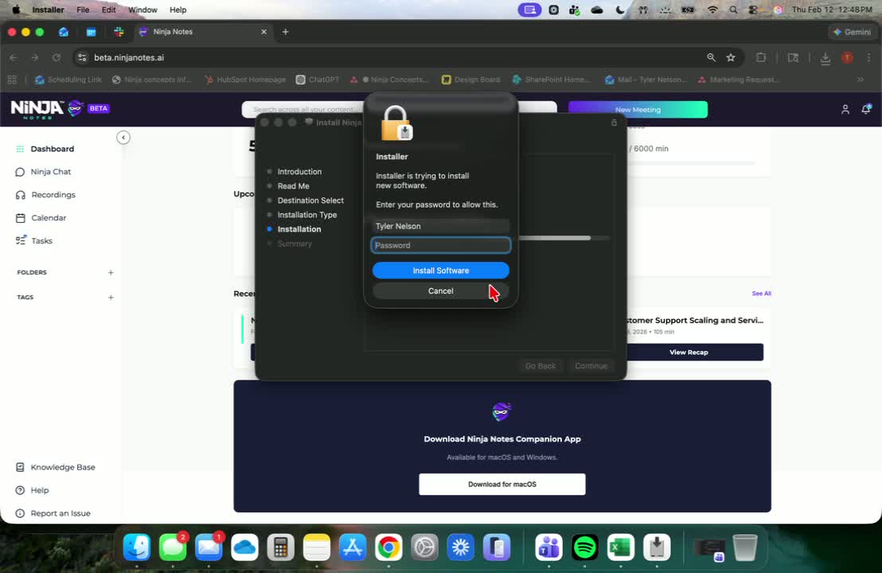Image resolution: width=882 pixels, height=573 pixels.
Task: Open Design Board bookmark
Action: tap(470, 80)
